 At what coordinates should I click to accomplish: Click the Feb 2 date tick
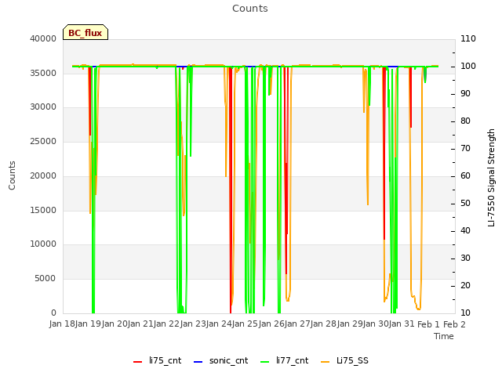coord(455,324)
